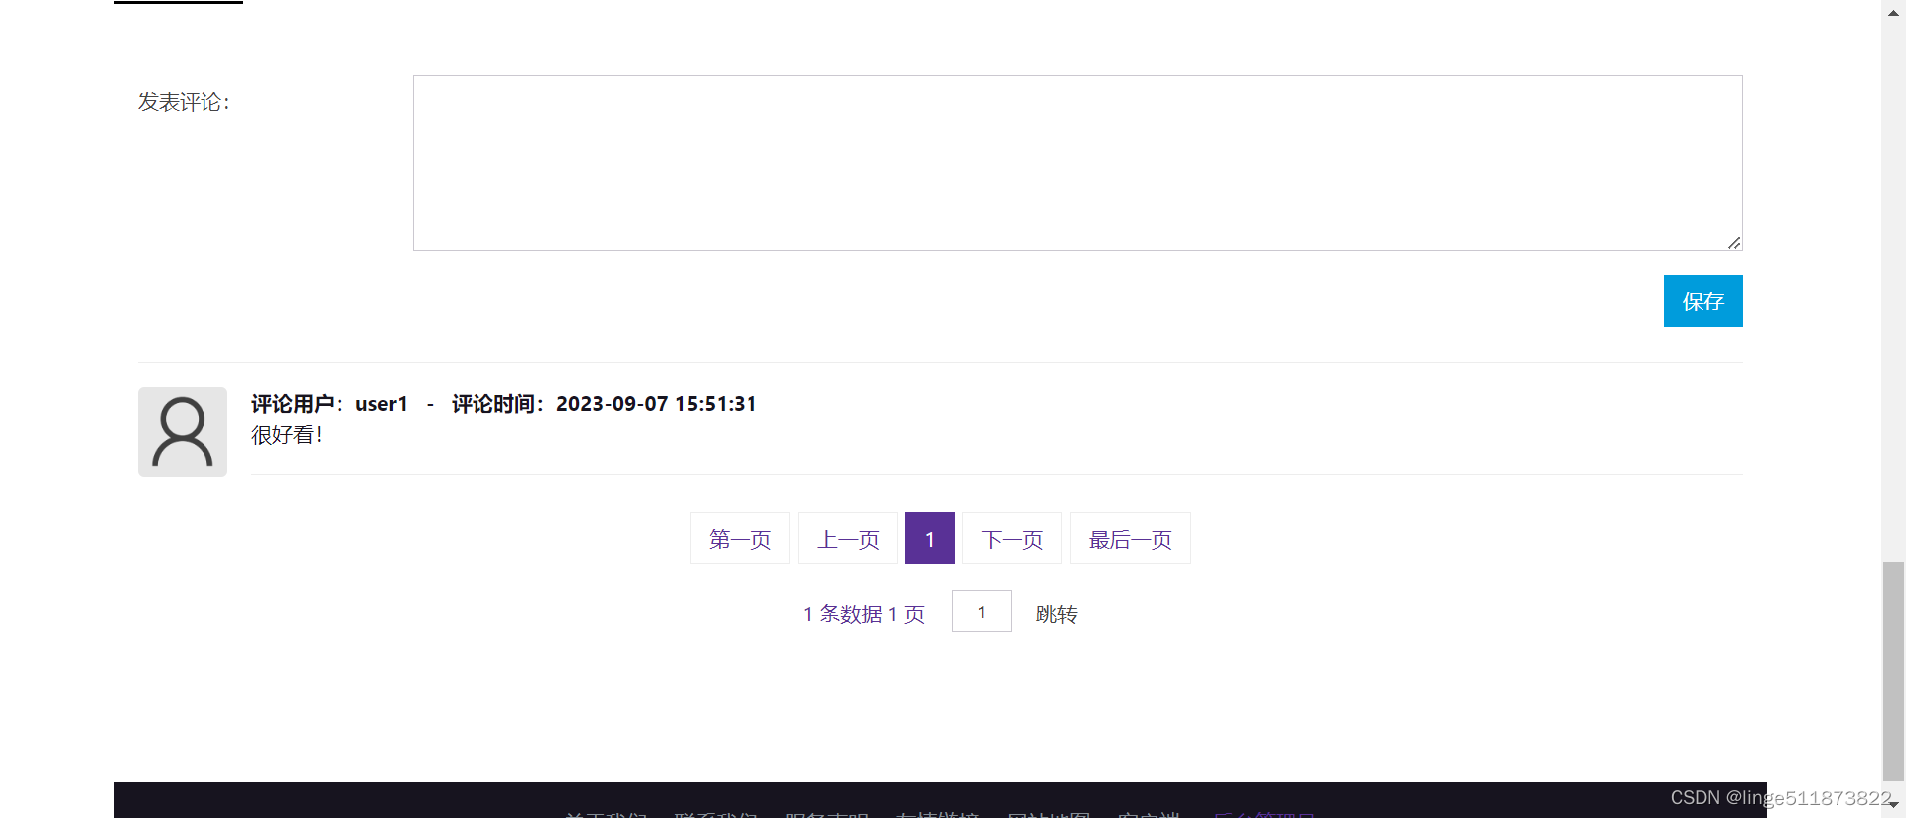
Task: Click the '评论用户: user1' label
Action: tap(330, 404)
